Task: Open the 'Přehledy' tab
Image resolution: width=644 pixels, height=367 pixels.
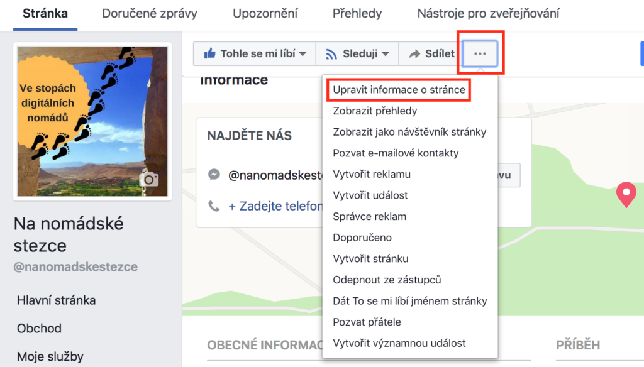Action: point(357,13)
